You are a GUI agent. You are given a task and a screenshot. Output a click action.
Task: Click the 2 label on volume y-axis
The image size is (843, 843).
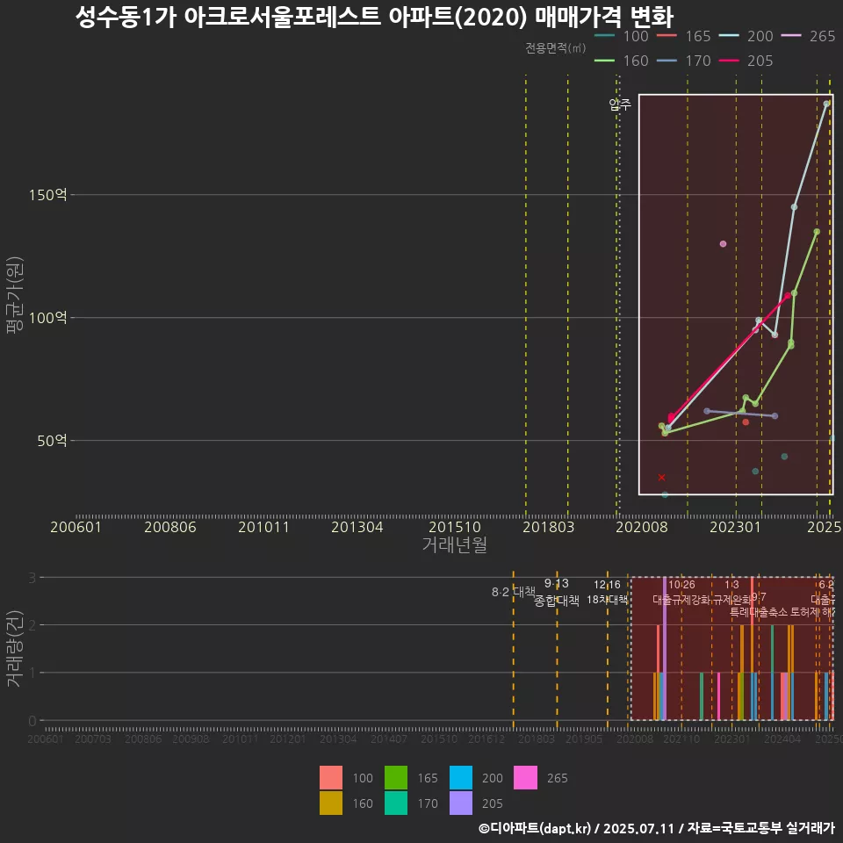(x=32, y=624)
